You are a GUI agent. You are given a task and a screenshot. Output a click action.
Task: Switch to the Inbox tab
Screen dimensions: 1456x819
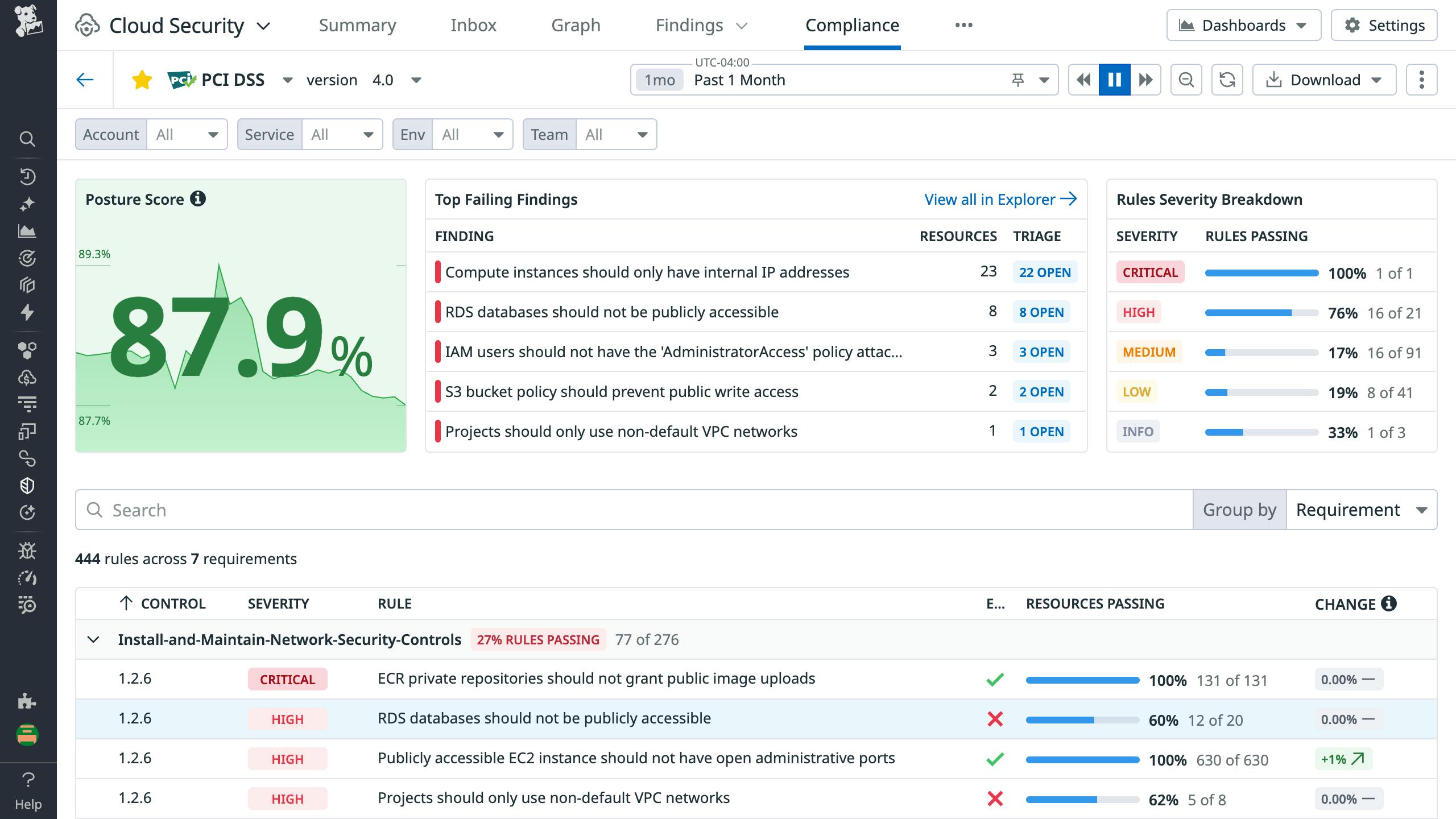pyautogui.click(x=473, y=25)
